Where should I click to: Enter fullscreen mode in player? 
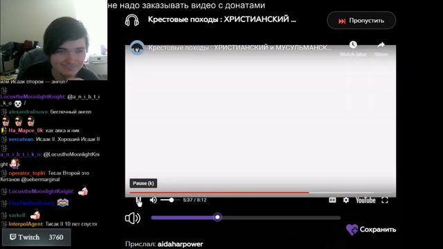(x=385, y=200)
